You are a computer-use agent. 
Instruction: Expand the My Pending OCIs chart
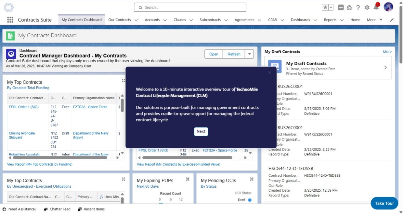tap(252, 179)
